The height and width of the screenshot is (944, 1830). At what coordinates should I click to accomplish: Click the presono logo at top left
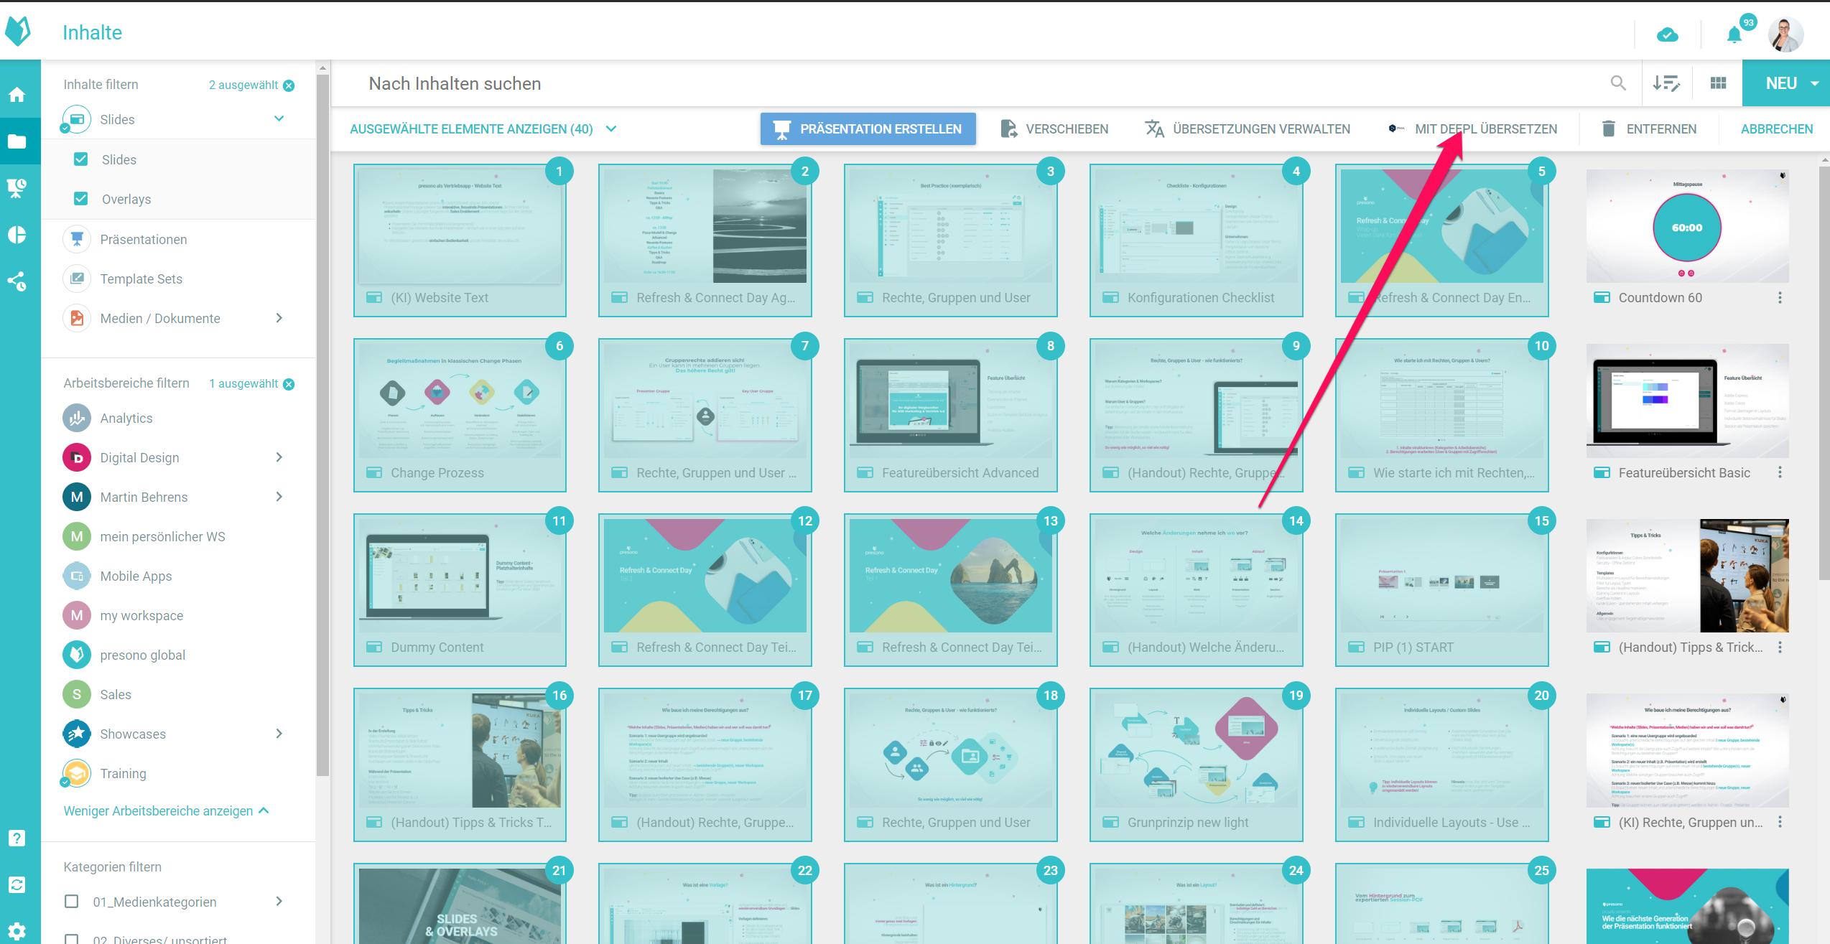click(x=19, y=31)
